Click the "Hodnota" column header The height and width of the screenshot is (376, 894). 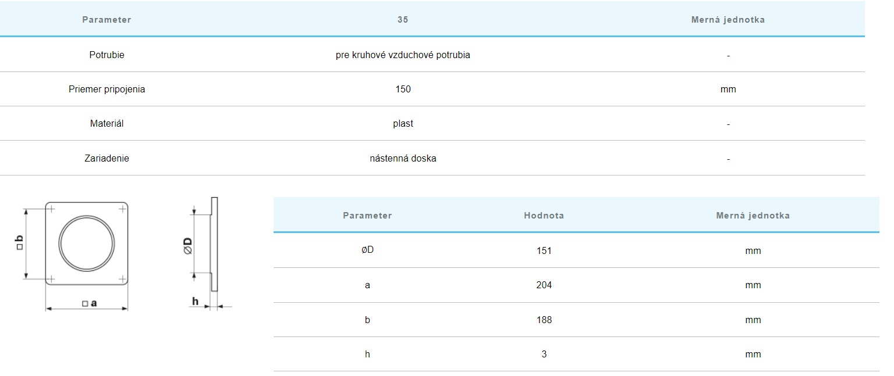pyautogui.click(x=544, y=216)
